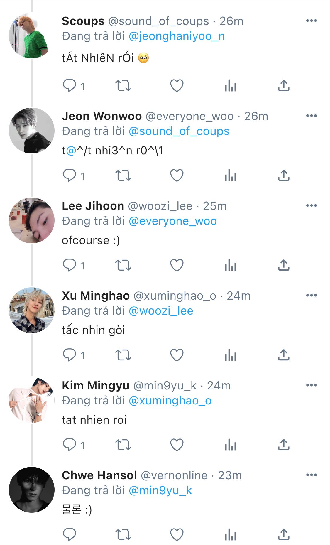The image size is (330, 545).
Task: Like Chwe Hansol's tweet
Action: tap(177, 535)
